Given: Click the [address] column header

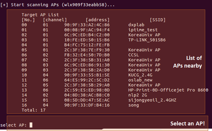Looking at the screenshot, I should [98, 20].
